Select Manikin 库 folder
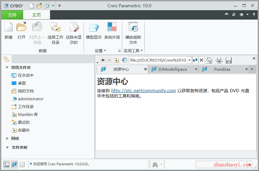The height and width of the screenshot is (171, 259). tap(25, 115)
